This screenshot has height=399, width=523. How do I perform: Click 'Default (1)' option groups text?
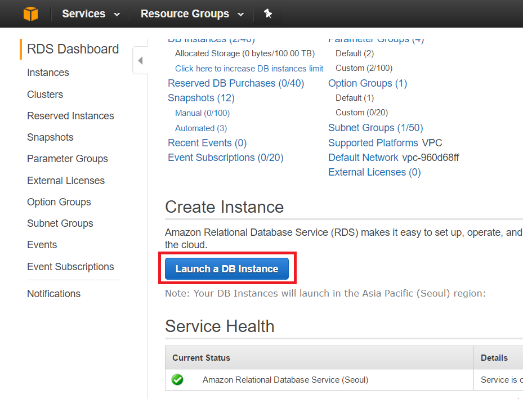(355, 98)
